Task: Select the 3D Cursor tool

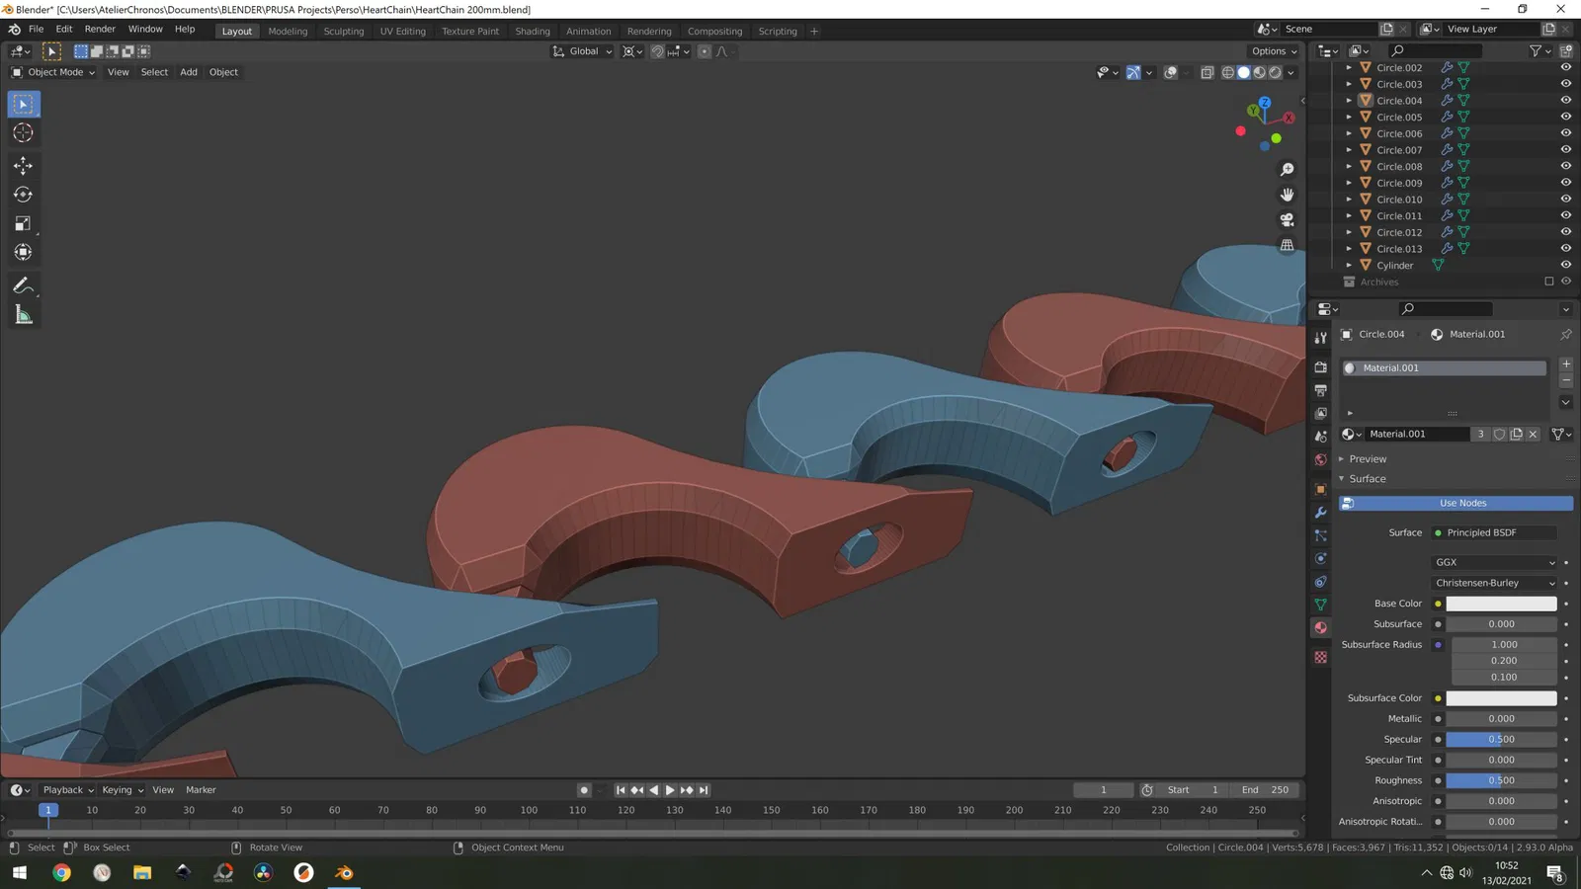Action: pyautogui.click(x=23, y=133)
